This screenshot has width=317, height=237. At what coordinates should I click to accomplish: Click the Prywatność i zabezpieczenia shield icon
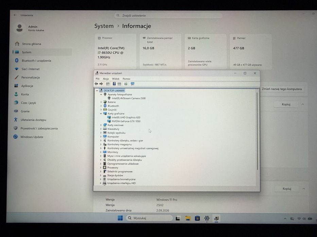16,128
